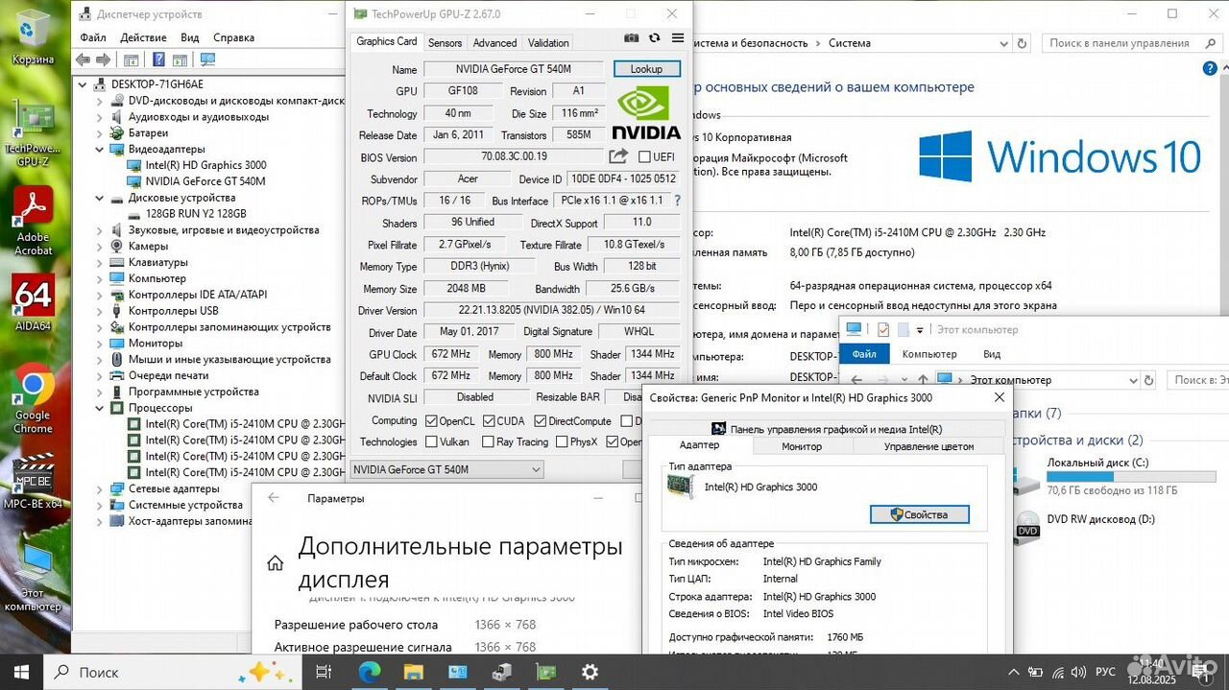Select Adobe Acrobat desktop icon
Image resolution: width=1229 pixels, height=690 pixels.
pyautogui.click(x=33, y=222)
